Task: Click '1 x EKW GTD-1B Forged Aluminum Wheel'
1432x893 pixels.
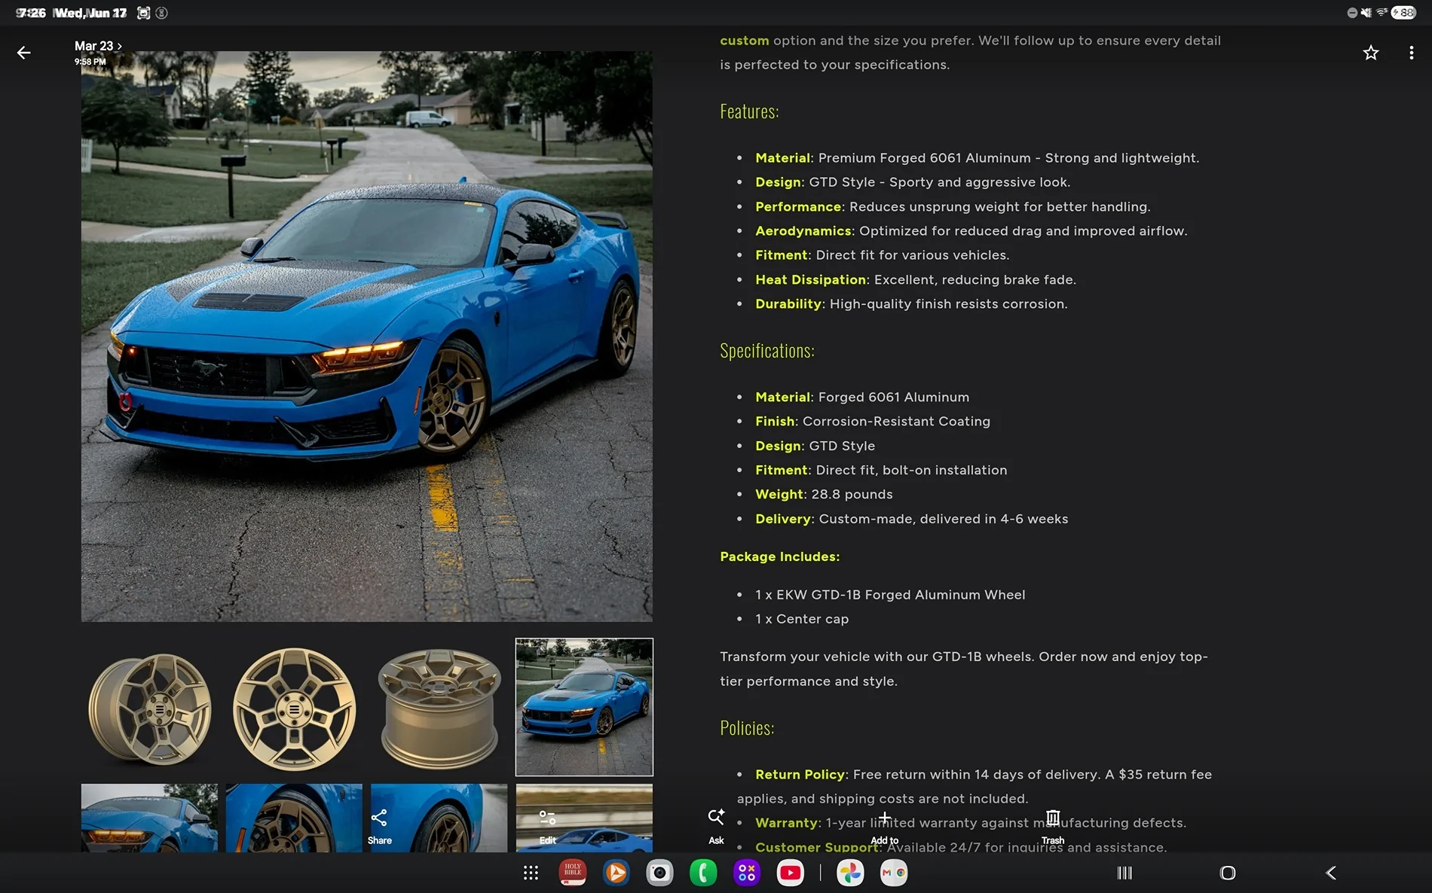Action: click(890, 595)
